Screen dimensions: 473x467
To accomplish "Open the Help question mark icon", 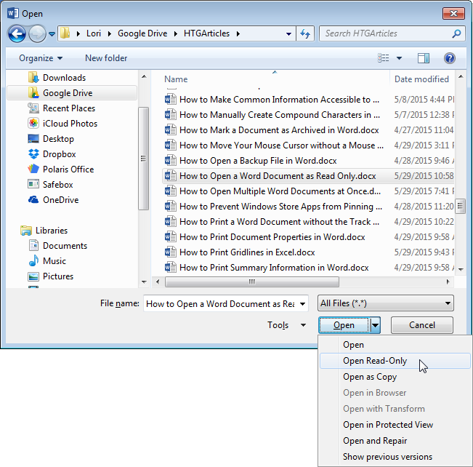I will [x=449, y=58].
